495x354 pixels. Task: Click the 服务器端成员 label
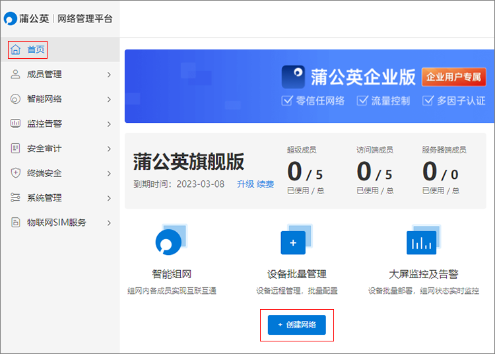[x=444, y=150]
